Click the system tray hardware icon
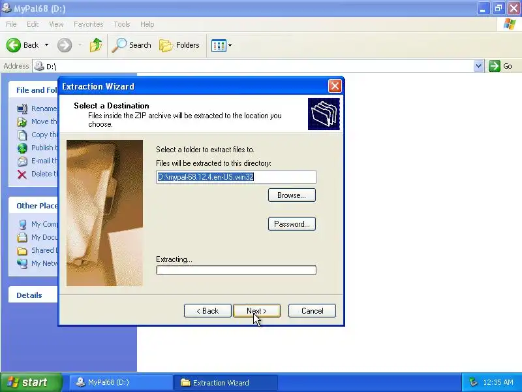 473,382
